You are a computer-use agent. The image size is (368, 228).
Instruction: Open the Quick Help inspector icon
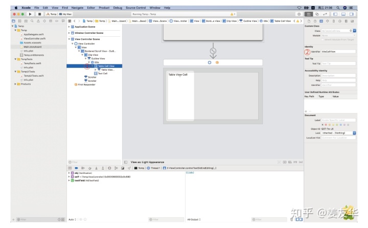(x=315, y=21)
